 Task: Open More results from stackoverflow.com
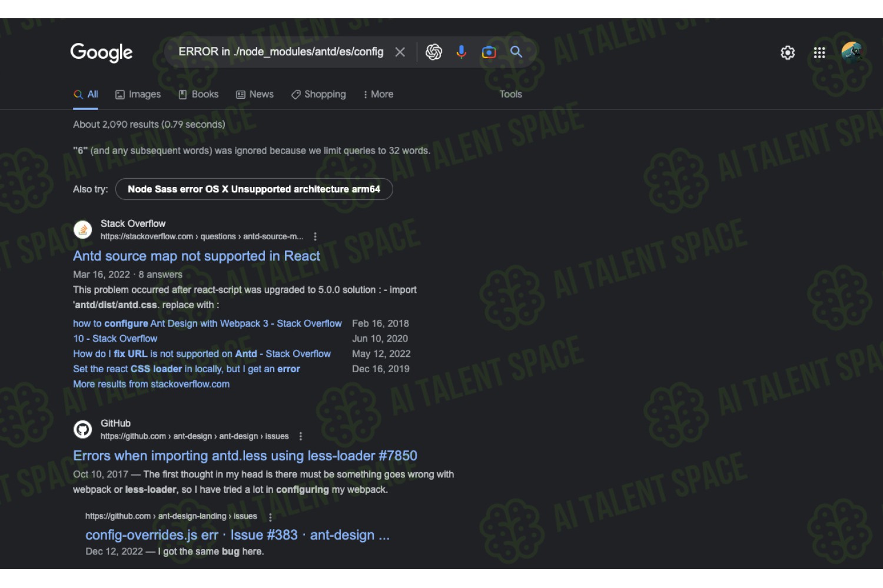click(x=151, y=384)
